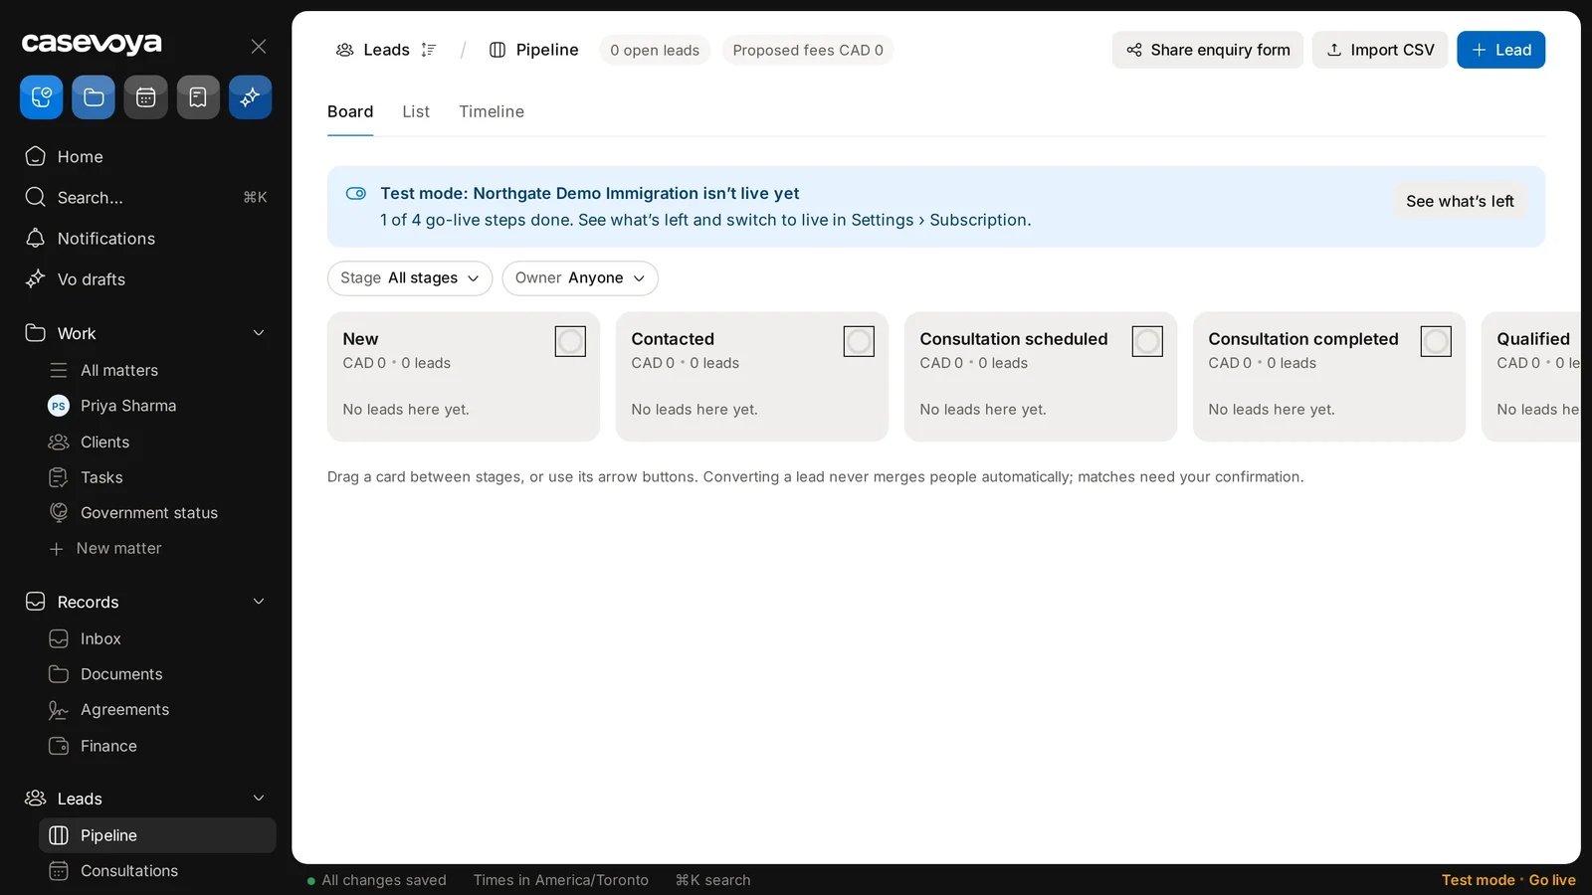The image size is (1592, 895).
Task: Select Pipeline in sidebar
Action: click(157, 835)
